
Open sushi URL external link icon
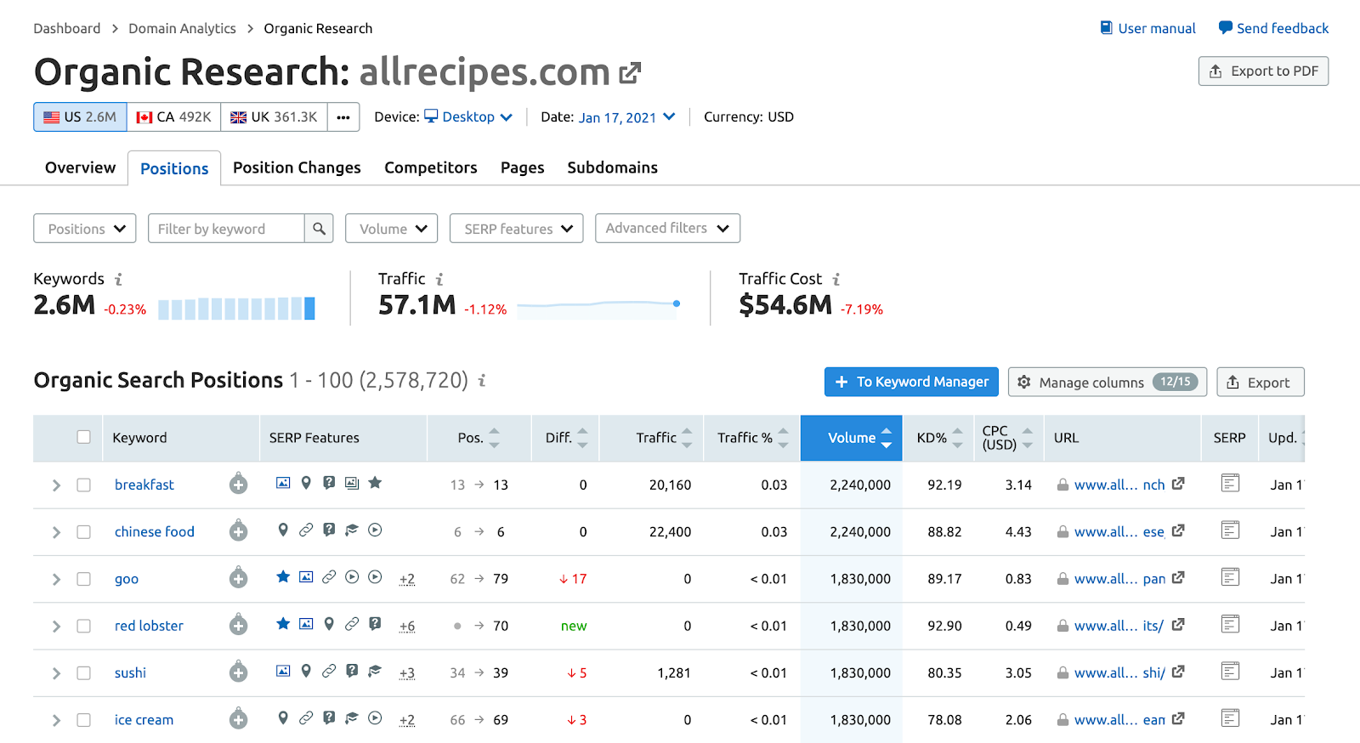pyautogui.click(x=1178, y=672)
